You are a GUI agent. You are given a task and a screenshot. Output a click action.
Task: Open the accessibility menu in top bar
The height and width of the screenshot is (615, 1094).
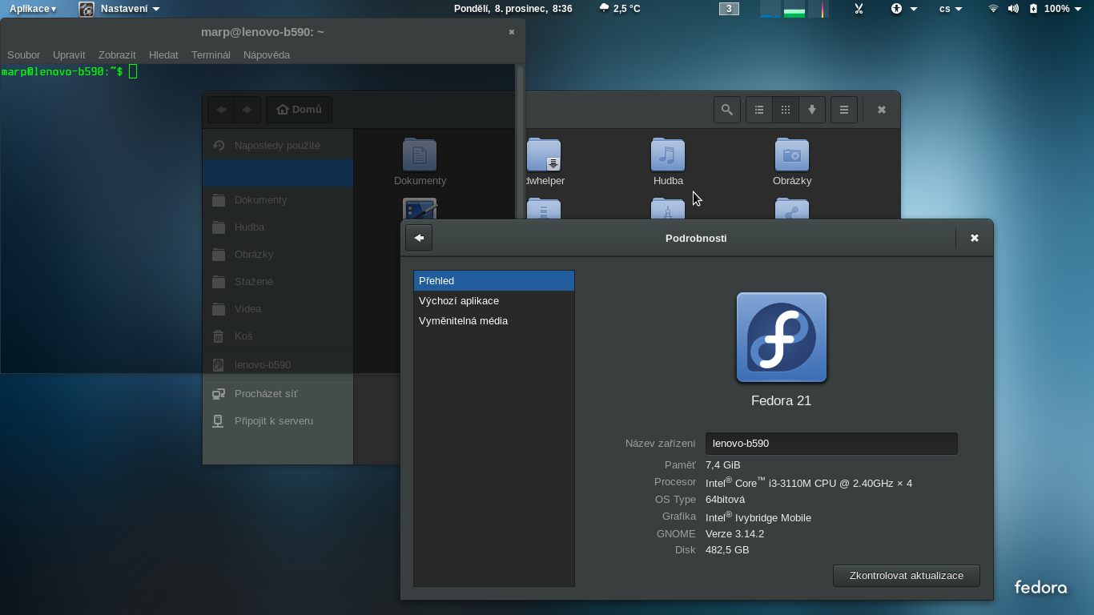(x=903, y=9)
